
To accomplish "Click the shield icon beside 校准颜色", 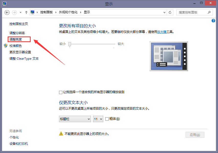I will pyautogui.click(x=6, y=46).
